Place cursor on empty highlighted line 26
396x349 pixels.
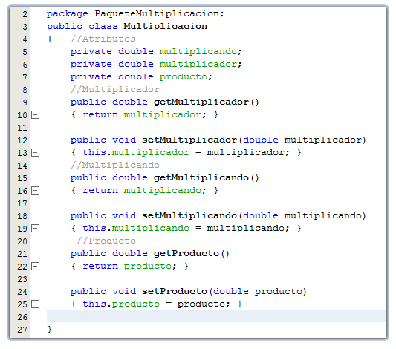coord(216,316)
